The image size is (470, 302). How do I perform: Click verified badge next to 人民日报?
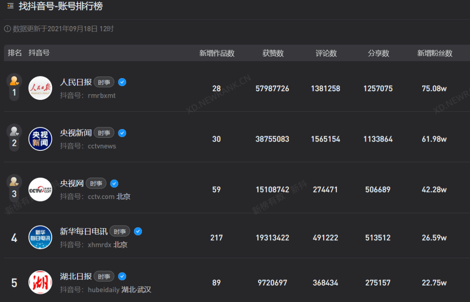(x=122, y=82)
